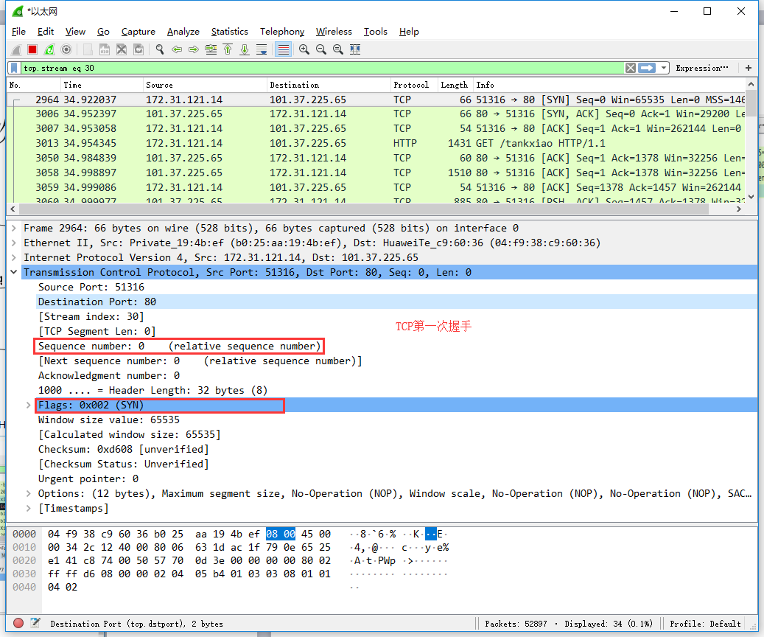This screenshot has height=637, width=764.
Task: Open capture options gear icon
Action: click(66, 49)
